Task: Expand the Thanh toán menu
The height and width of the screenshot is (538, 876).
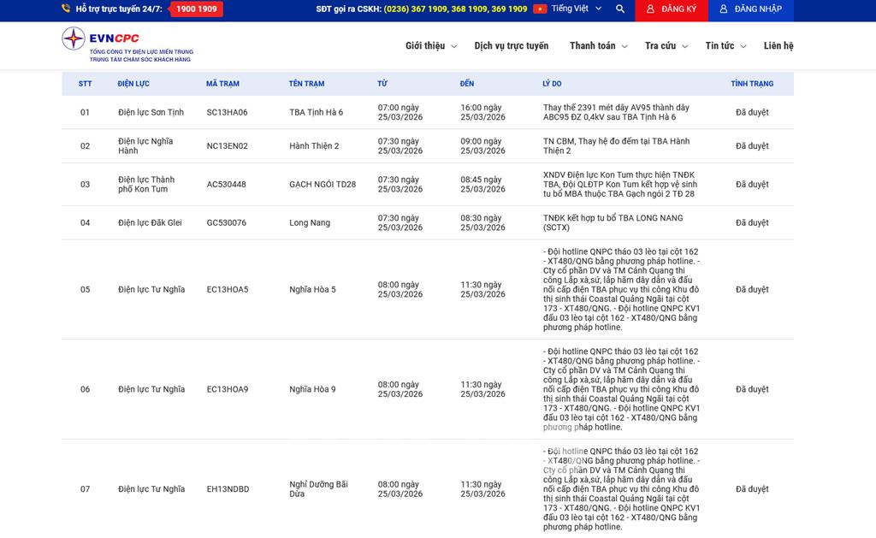Action: point(598,46)
